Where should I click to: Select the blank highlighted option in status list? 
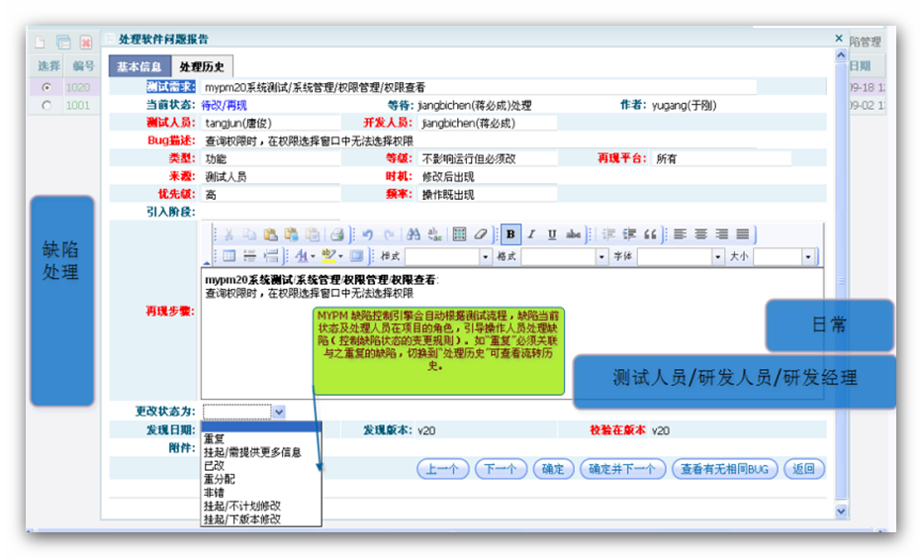coord(261,426)
